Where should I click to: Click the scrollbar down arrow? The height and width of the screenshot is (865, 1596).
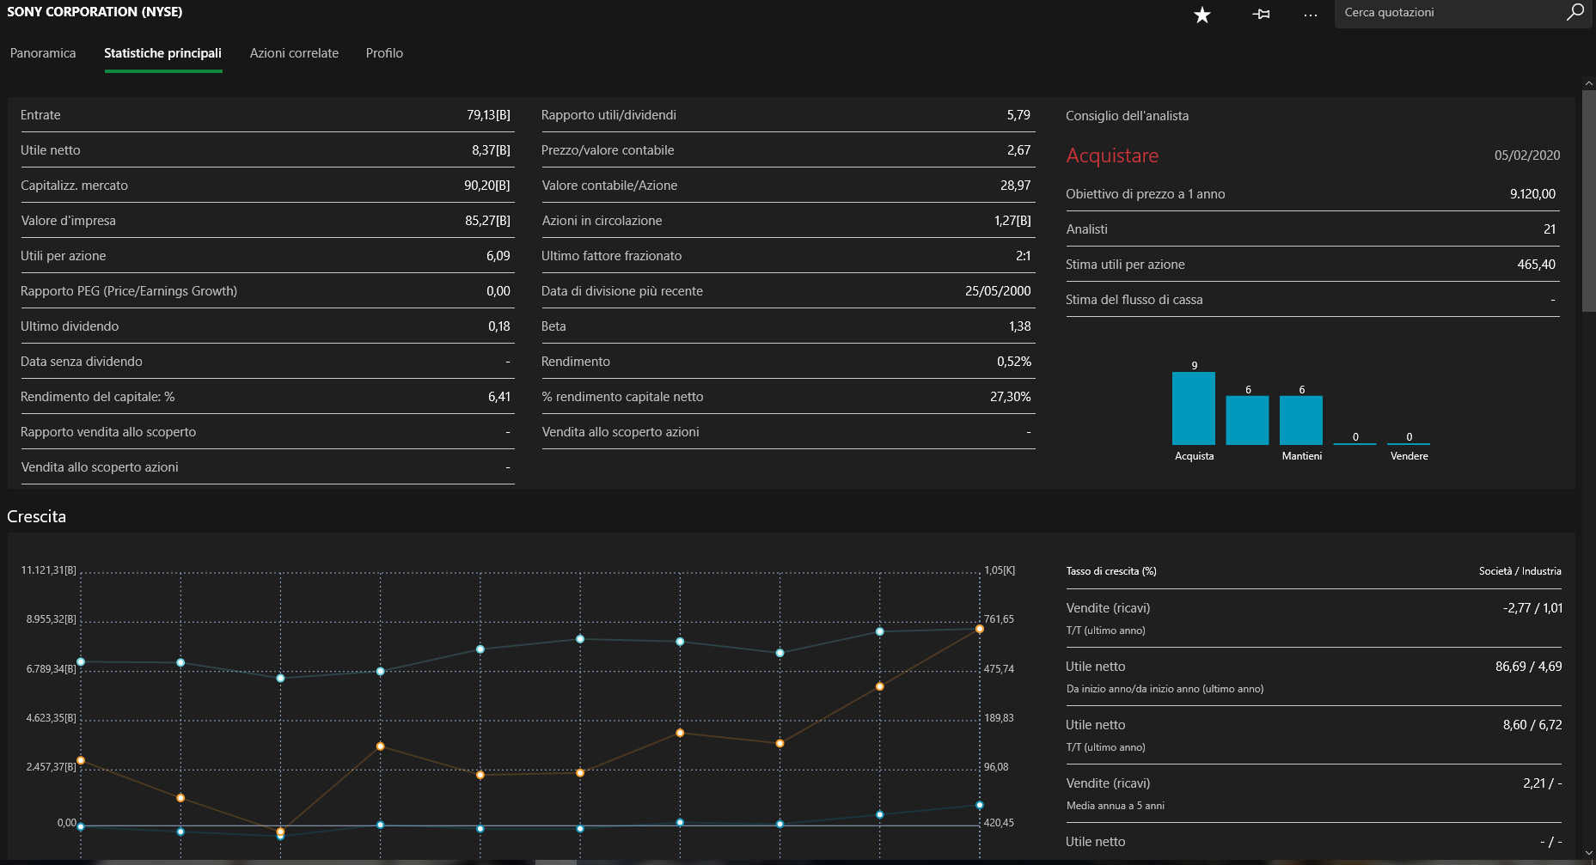pyautogui.click(x=1588, y=853)
